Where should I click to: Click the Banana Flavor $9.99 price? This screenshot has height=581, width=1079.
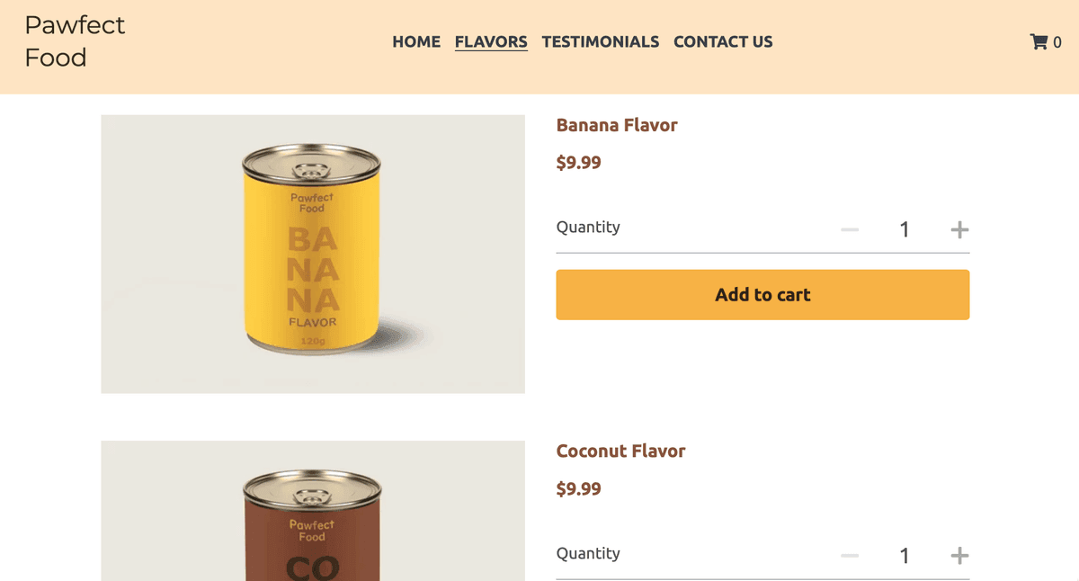coord(579,163)
